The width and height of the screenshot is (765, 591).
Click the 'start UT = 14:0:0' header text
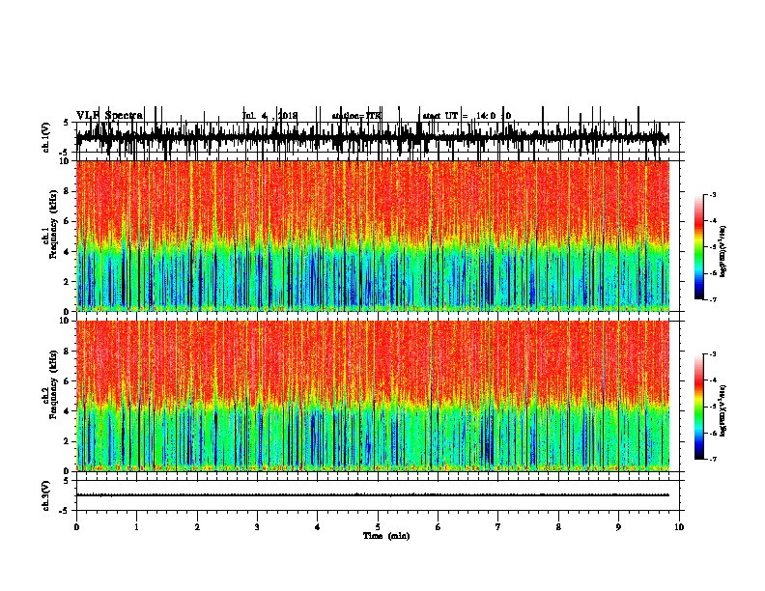pos(467,116)
